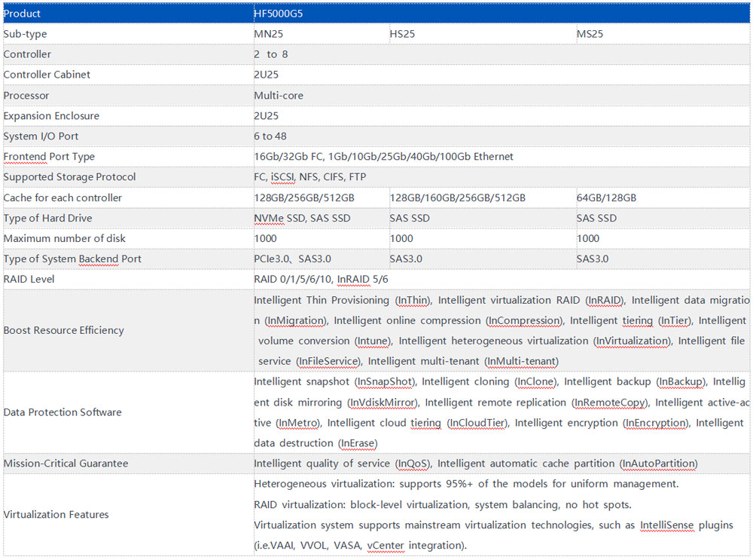Click the '(InSnapShot)' term in Data Protection

(x=386, y=381)
